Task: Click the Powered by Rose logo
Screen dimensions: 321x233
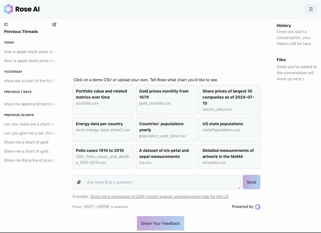Action: point(257,207)
